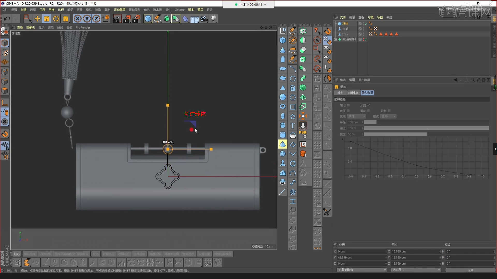This screenshot has width=497, height=279.
Task: Toggle the 表面 checkbox
Action: point(348,111)
